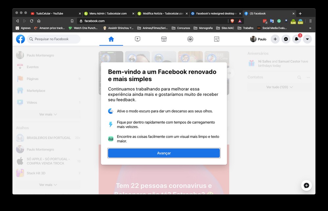Screen dimensions: 328x211
Task: Open the Groups tab icon
Action: (190, 39)
